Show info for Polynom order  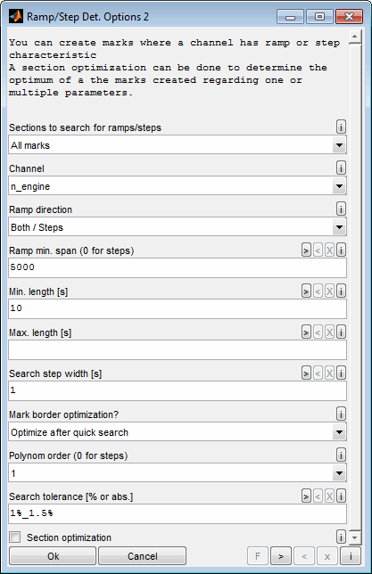[341, 455]
